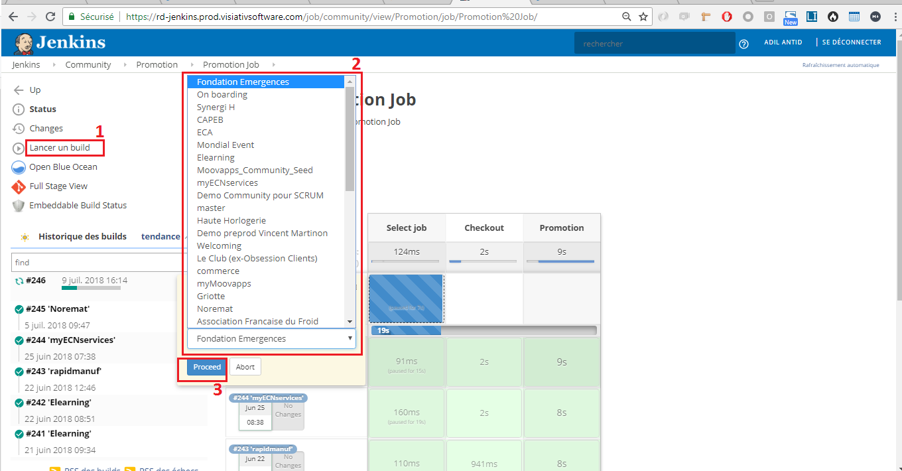Screen dimensions: 902x471
Task: Click Rafraîchissement automatique link
Action: click(x=840, y=65)
